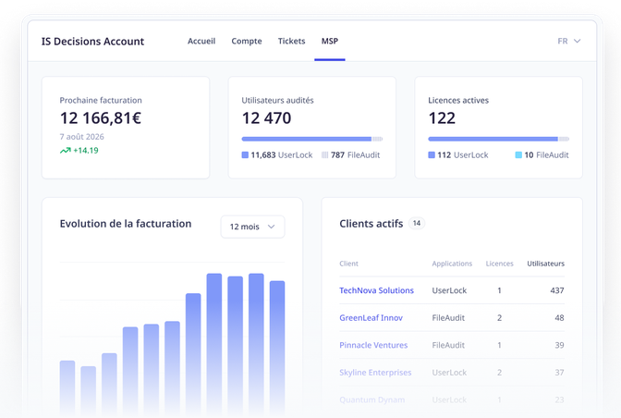Click FileAudit application cell in GreenLeaf row
The image size is (621, 418).
448,318
